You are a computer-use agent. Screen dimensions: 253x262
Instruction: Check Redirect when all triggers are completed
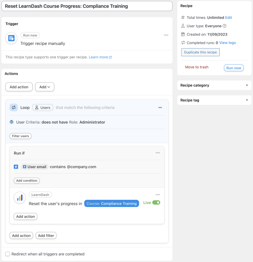[x=7, y=254]
